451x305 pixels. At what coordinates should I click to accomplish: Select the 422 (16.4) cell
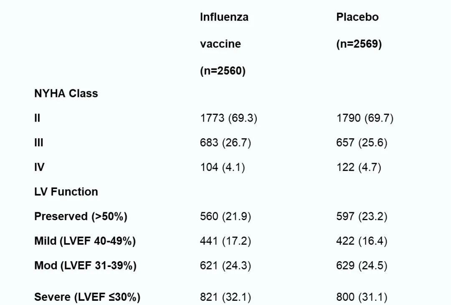(362, 241)
